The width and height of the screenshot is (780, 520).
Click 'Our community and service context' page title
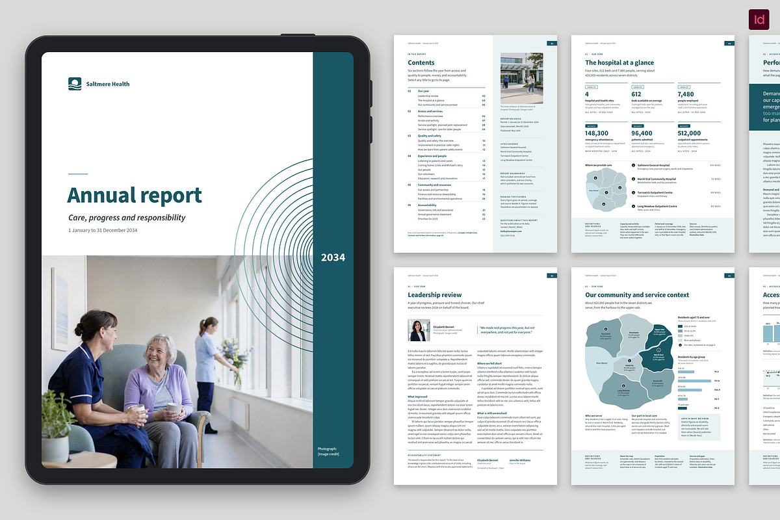[x=637, y=295]
